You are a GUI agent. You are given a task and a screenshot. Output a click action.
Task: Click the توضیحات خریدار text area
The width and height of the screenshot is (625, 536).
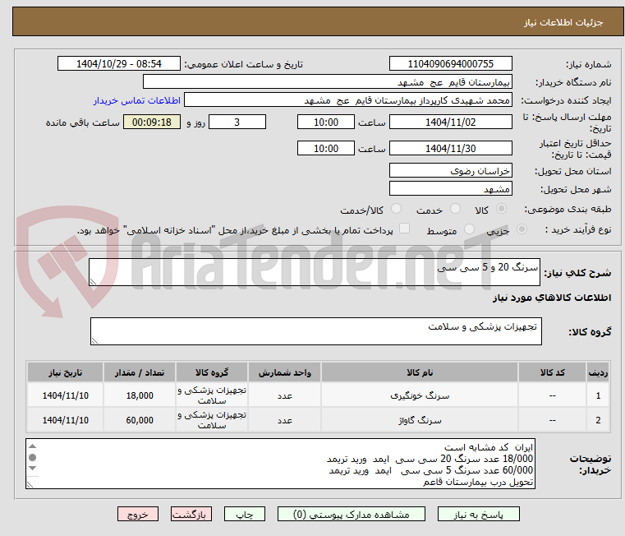pos(280,464)
